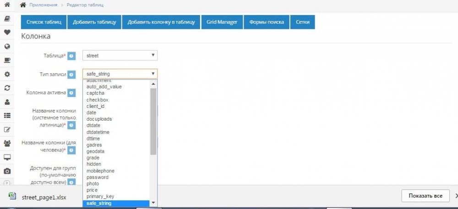Viewport: 458px width, 209px height.
Task: Open Список таблиц tab
Action: tap(44, 22)
